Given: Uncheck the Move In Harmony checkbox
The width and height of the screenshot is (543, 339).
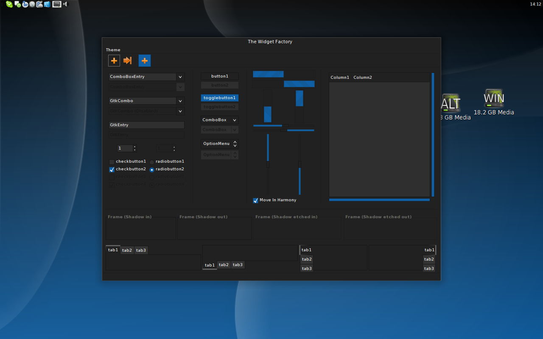Looking at the screenshot, I should point(256,200).
